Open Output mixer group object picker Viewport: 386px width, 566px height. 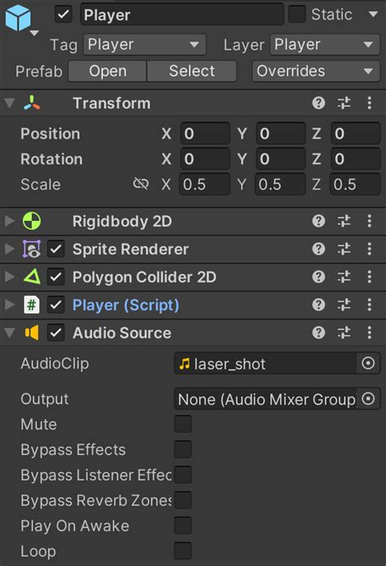point(368,399)
